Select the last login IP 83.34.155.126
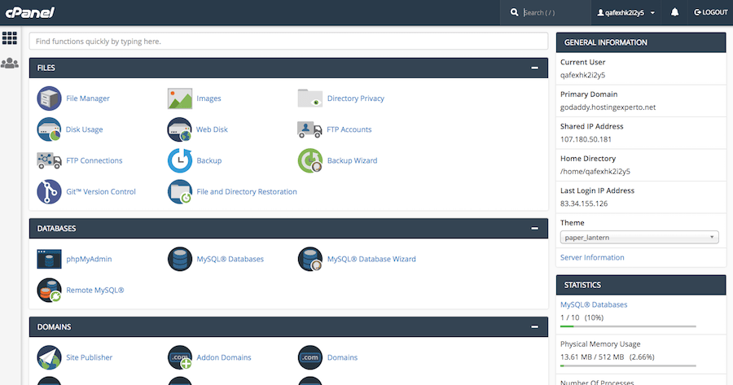This screenshot has height=385, width=733. click(x=584, y=203)
